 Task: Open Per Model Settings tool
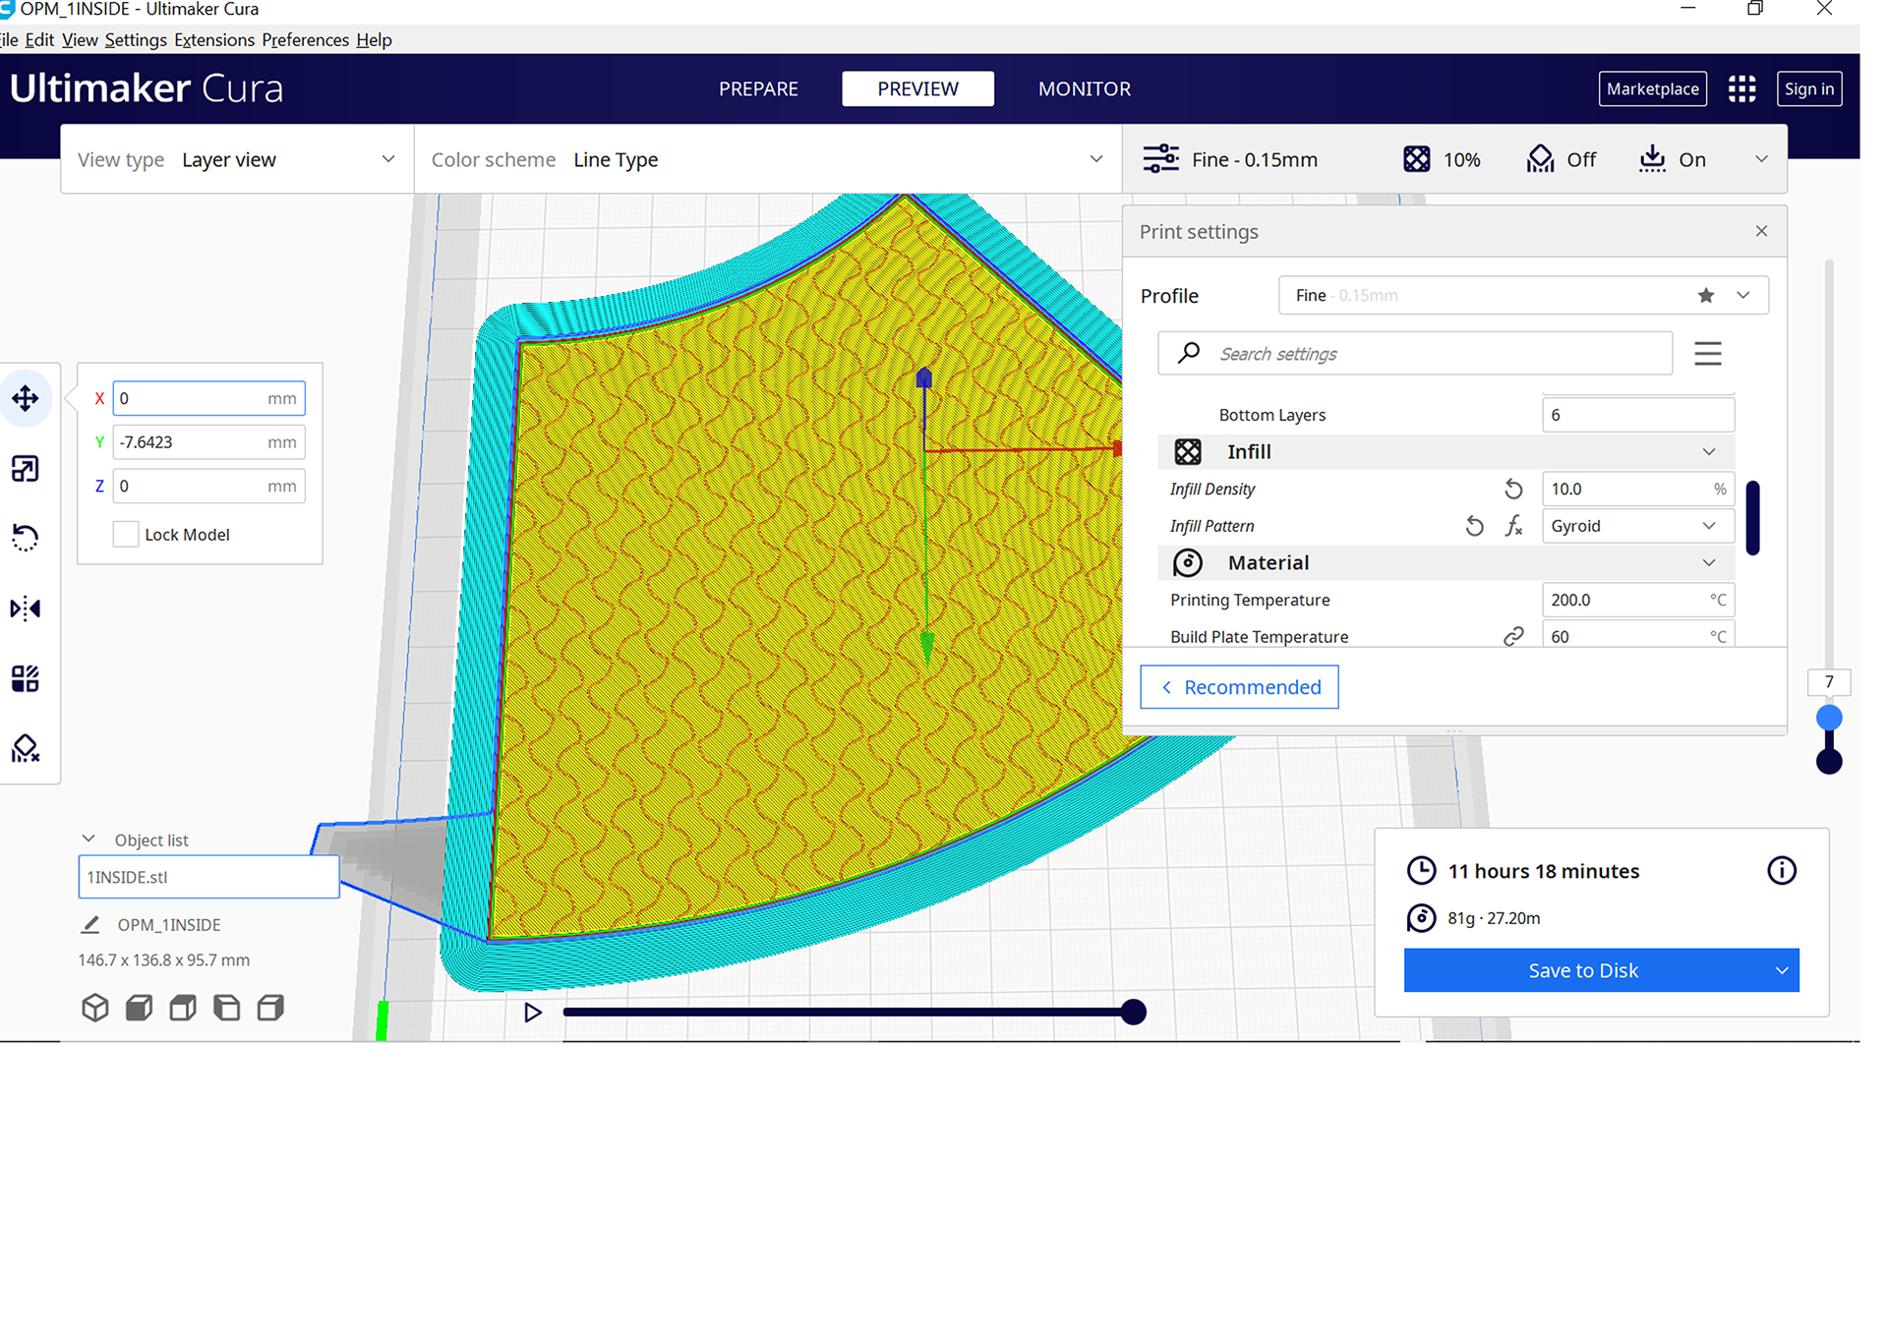pyautogui.click(x=26, y=678)
